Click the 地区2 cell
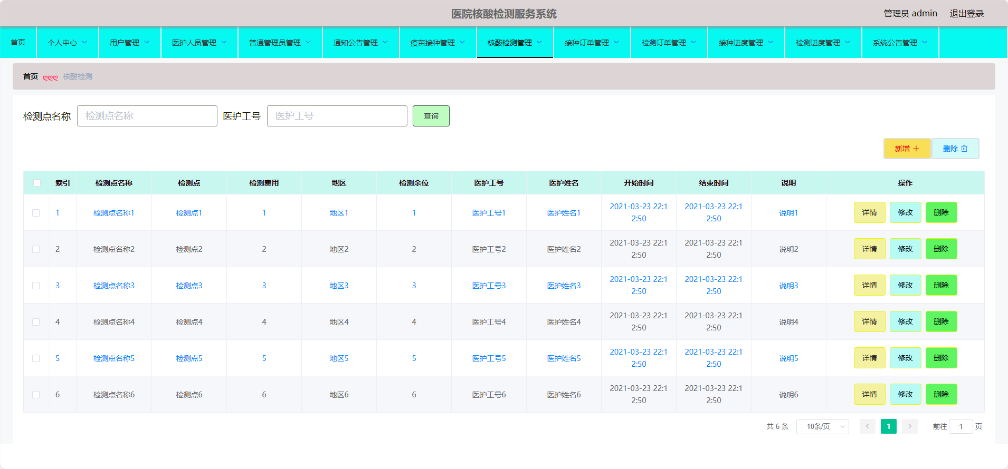 click(339, 249)
